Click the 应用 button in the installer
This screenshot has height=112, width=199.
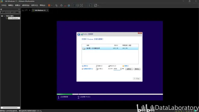click(129, 69)
